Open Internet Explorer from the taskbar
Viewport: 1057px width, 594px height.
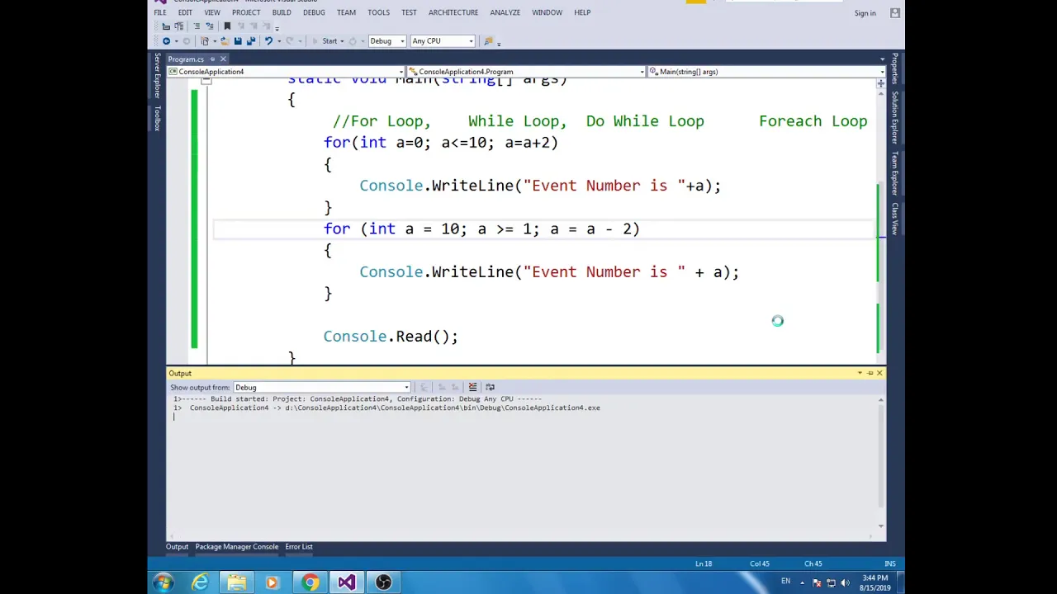click(x=200, y=582)
